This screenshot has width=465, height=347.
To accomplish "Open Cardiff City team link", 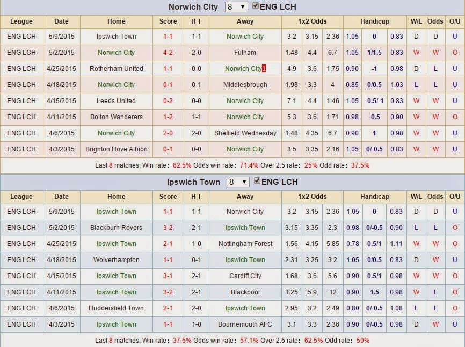I will [245, 276].
